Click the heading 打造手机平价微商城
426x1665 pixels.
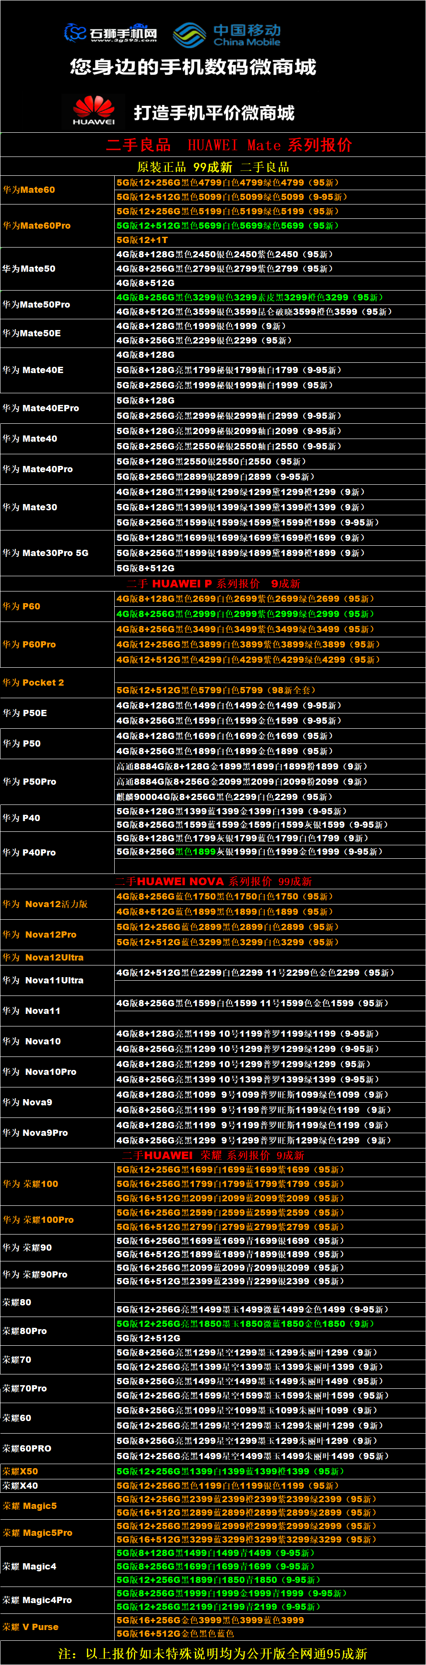[x=214, y=113]
